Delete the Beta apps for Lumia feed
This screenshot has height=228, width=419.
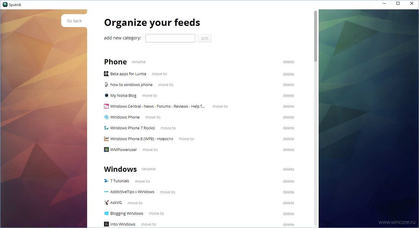288,74
